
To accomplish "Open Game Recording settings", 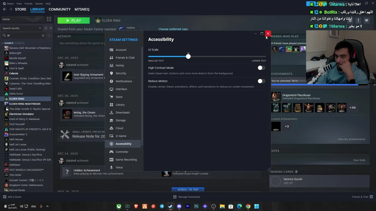I will tap(123, 159).
